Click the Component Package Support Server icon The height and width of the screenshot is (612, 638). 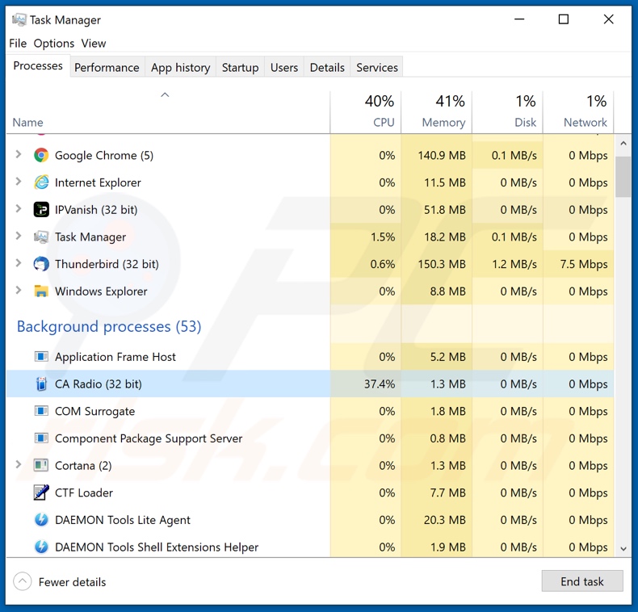point(41,438)
